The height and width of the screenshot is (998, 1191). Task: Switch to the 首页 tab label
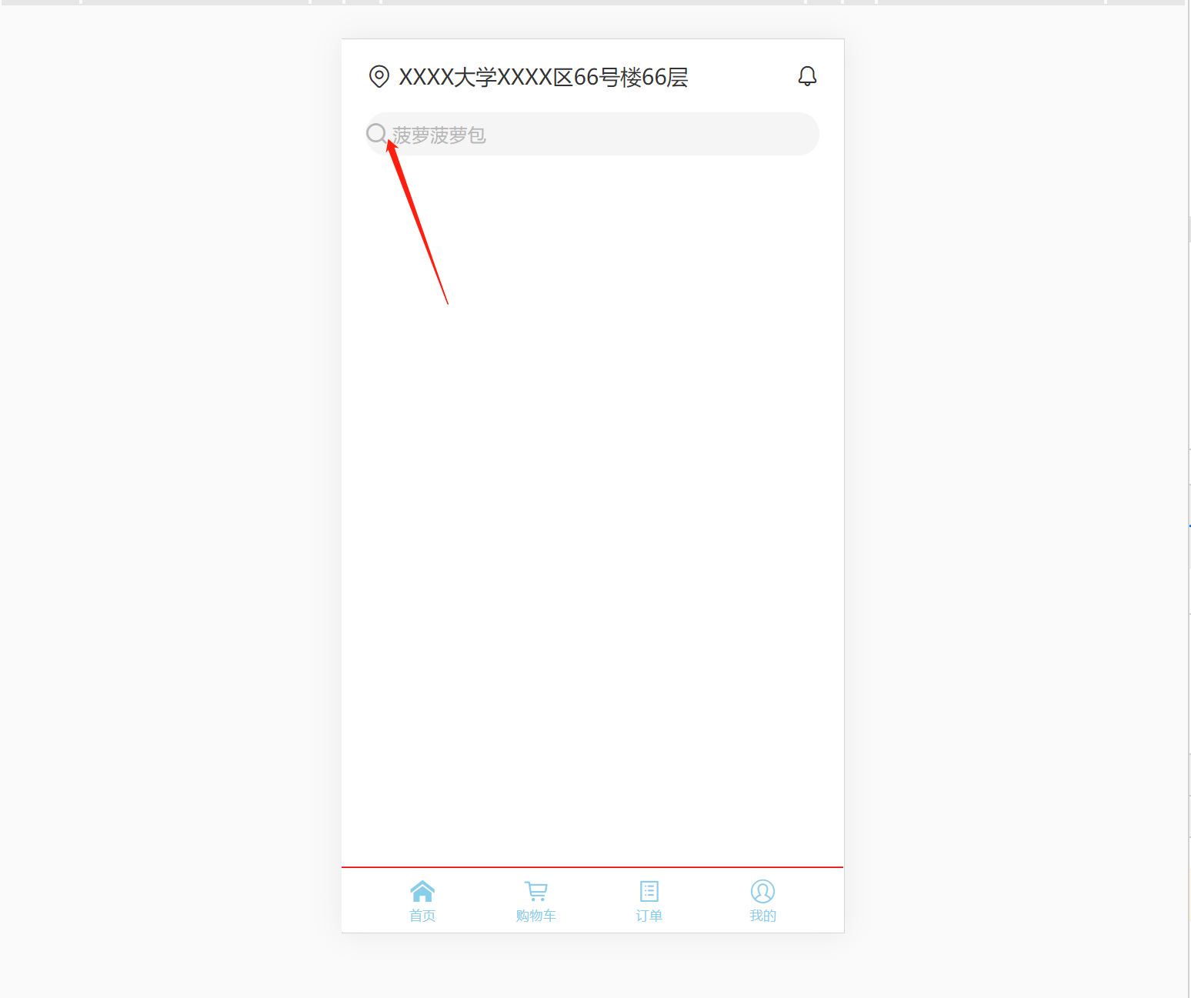(x=422, y=916)
